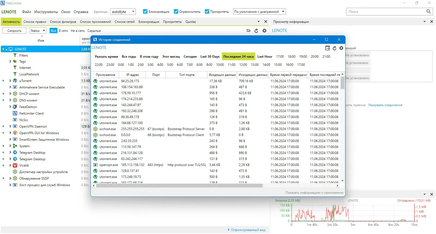Click the Activity panel settings gear

[x=264, y=31]
